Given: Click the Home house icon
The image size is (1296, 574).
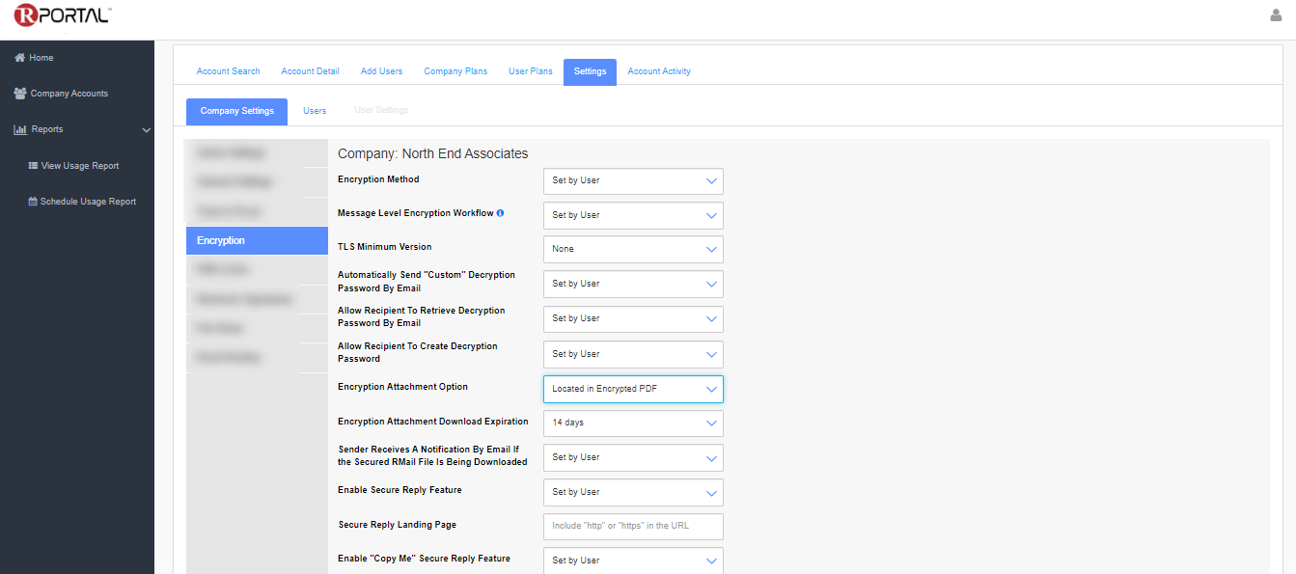Looking at the screenshot, I should (x=19, y=58).
